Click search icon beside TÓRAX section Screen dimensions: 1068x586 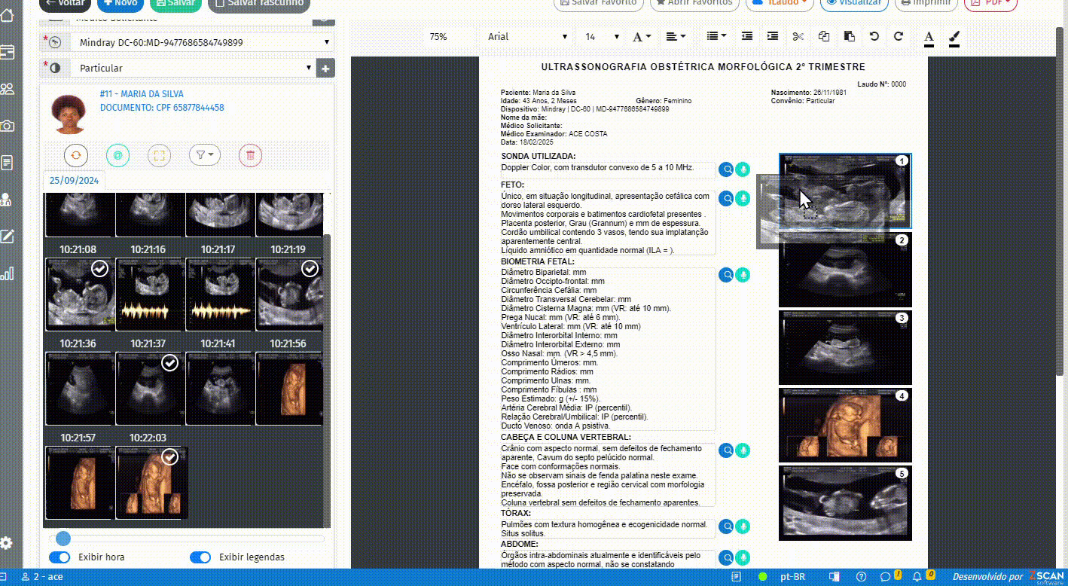click(727, 527)
